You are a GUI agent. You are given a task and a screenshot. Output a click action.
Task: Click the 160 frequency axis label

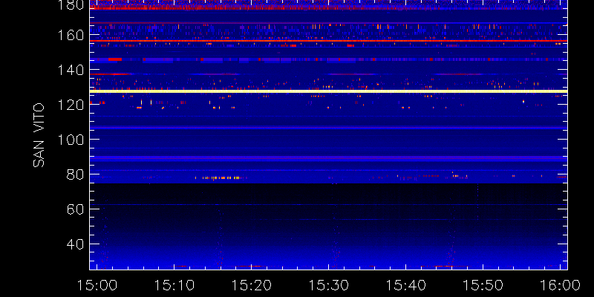(70, 35)
